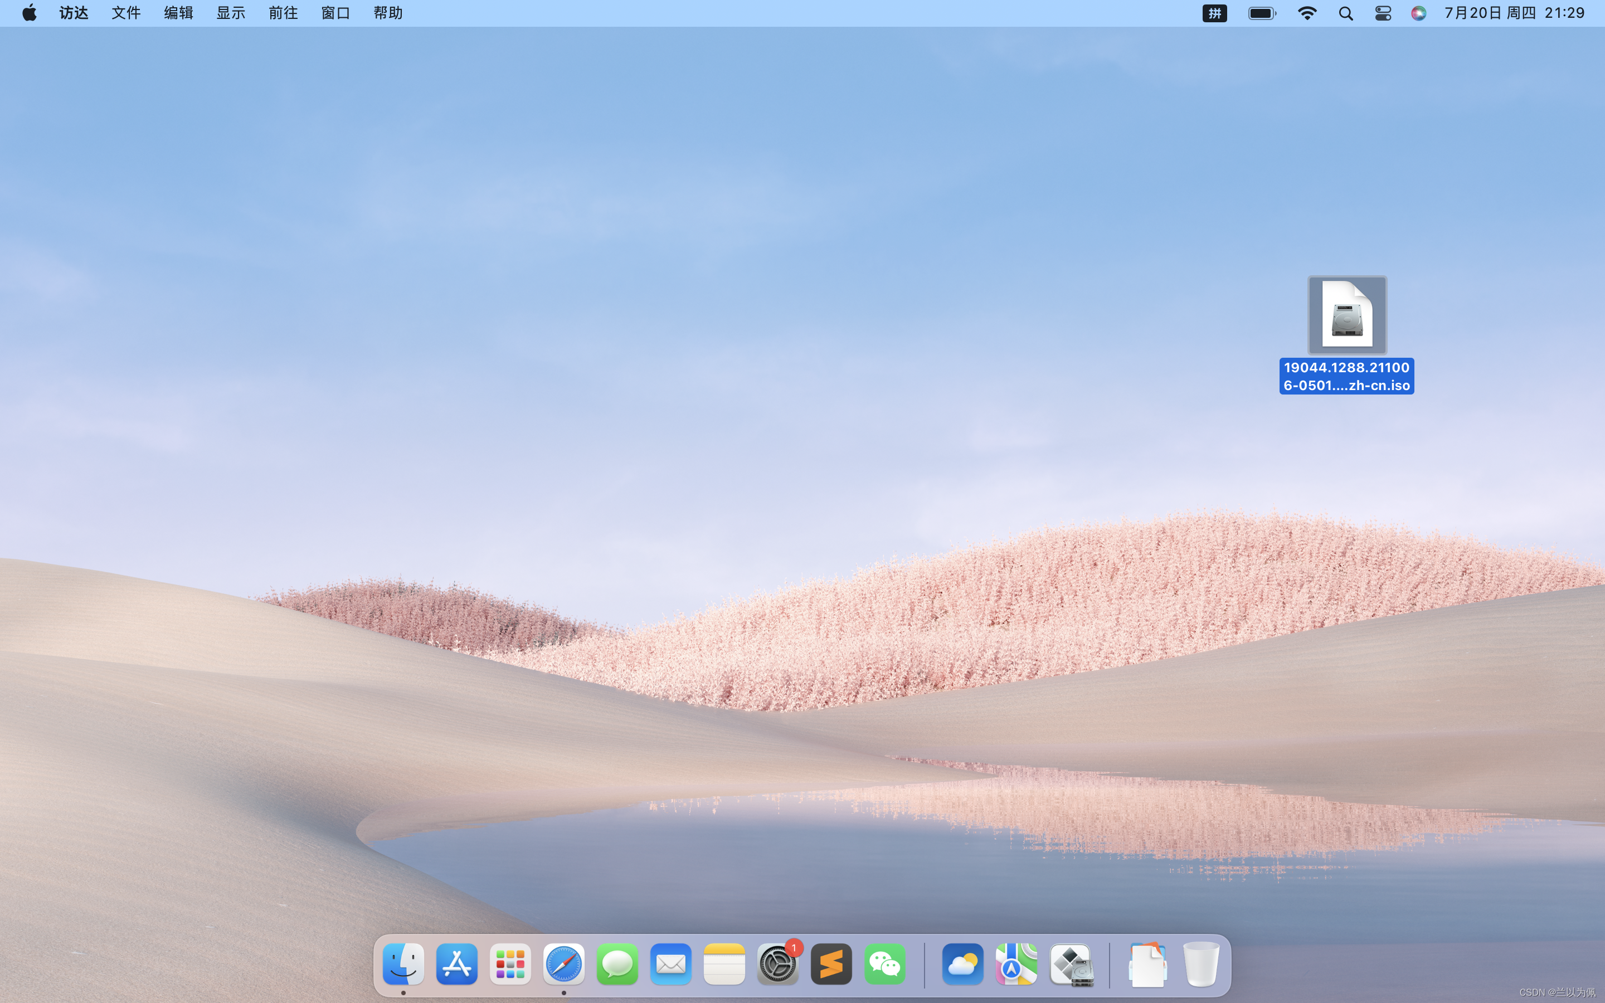Open WeChat from the Dock
The height and width of the screenshot is (1003, 1605).
point(885,964)
